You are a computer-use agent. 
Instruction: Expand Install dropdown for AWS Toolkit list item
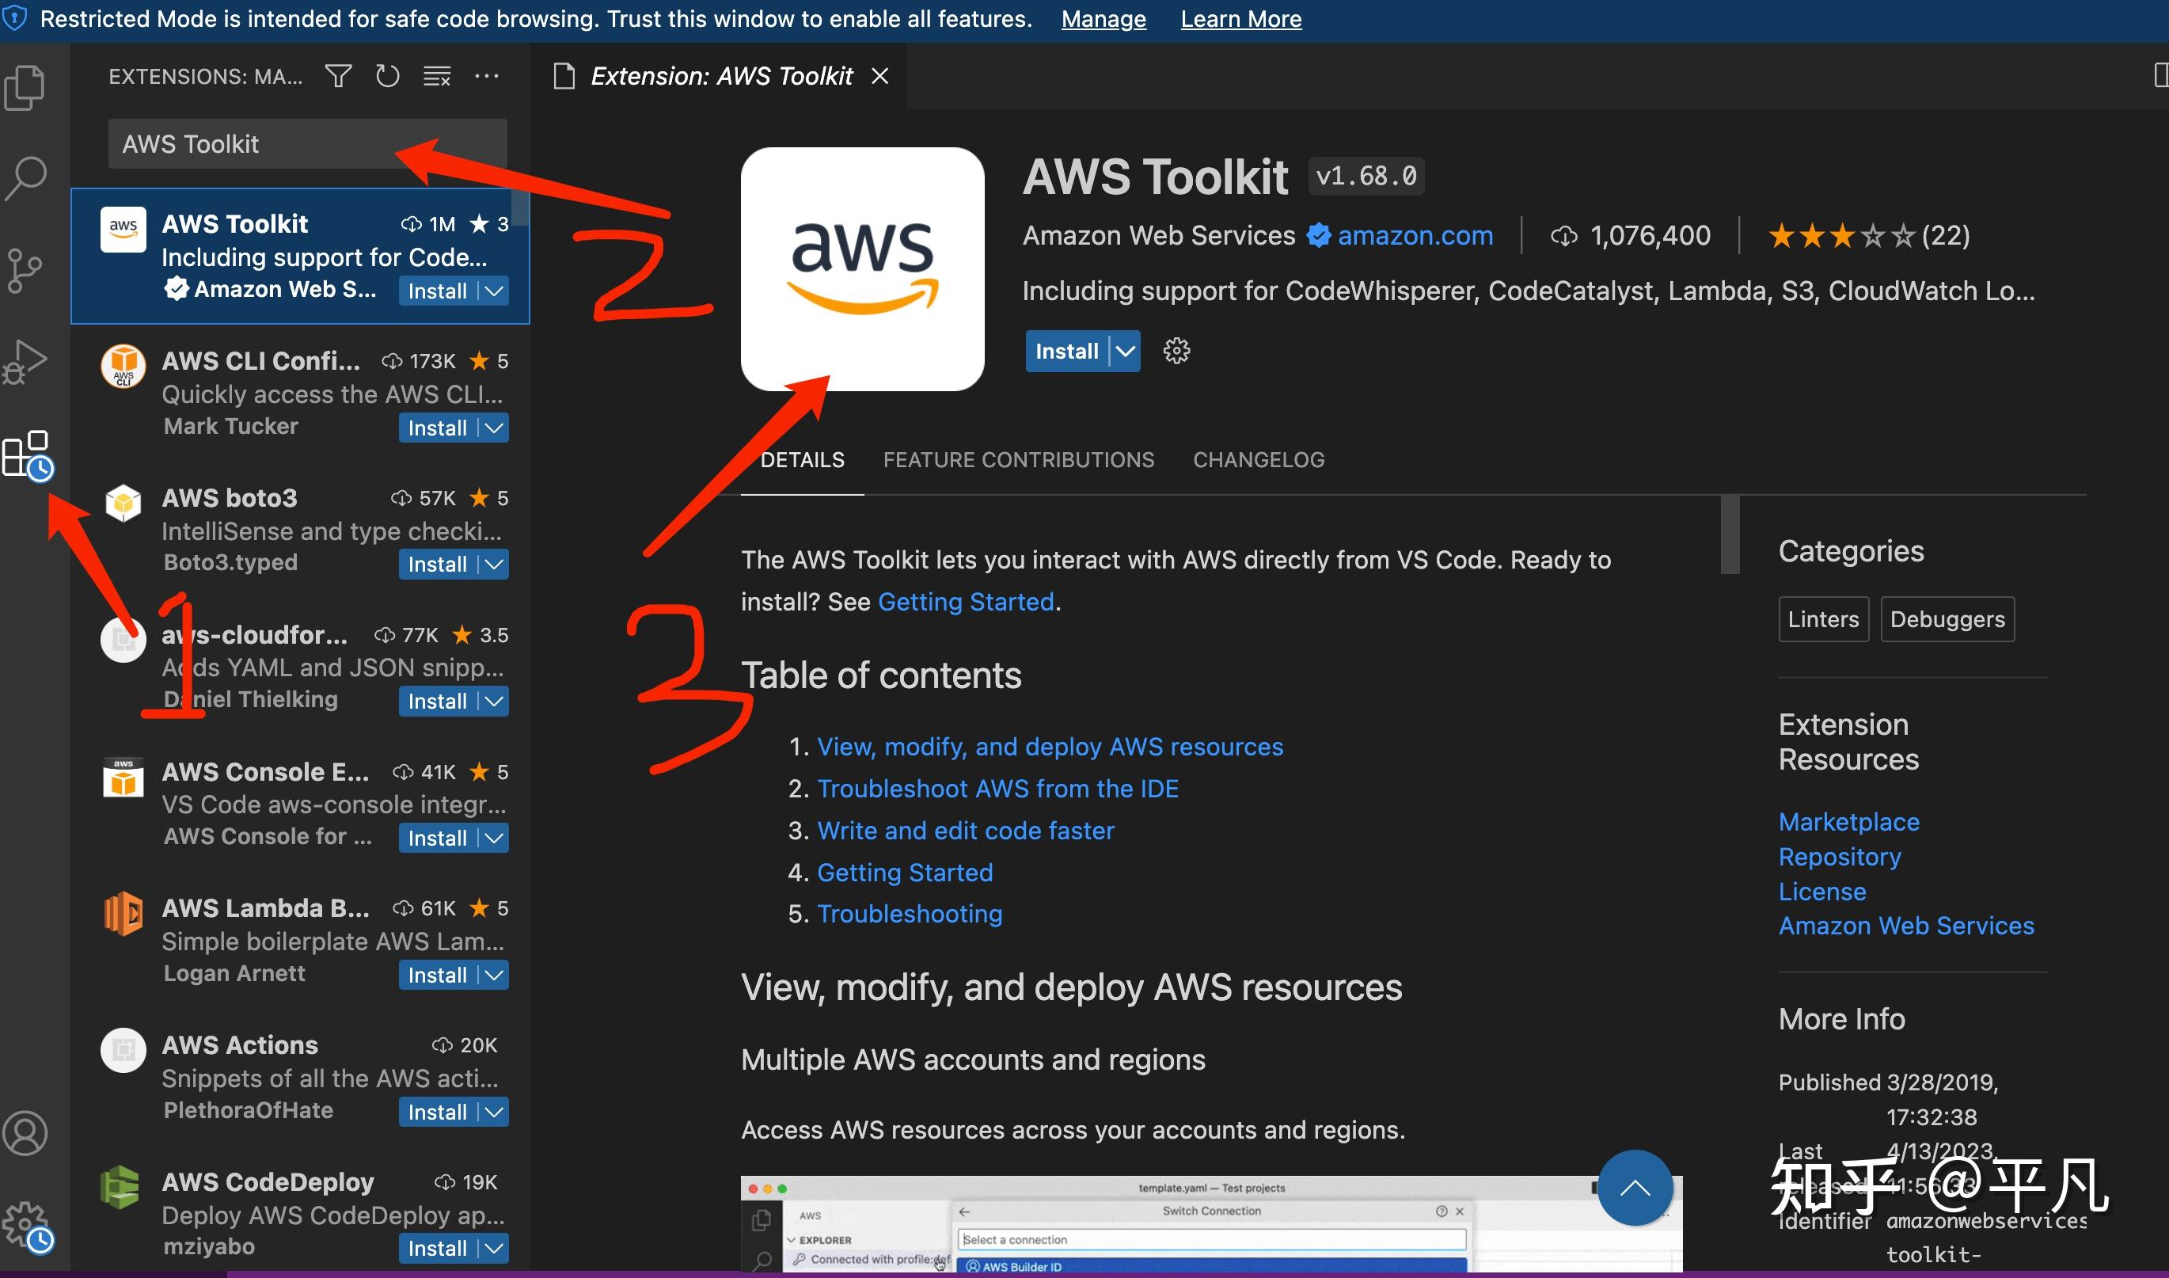[x=494, y=291]
